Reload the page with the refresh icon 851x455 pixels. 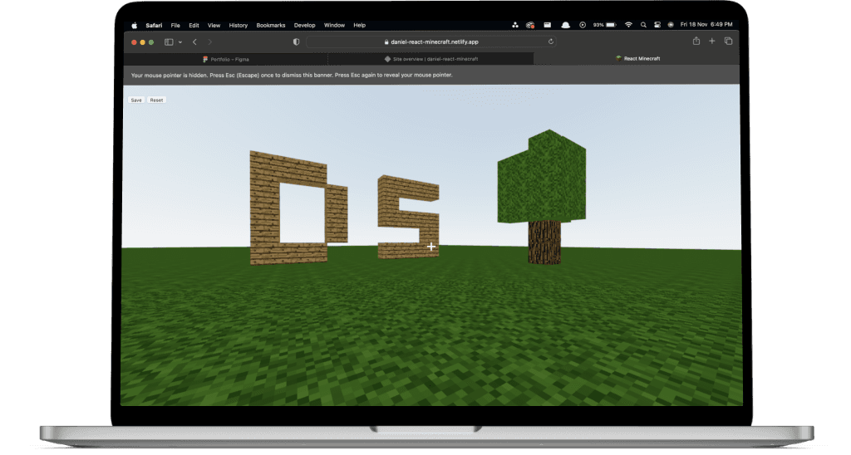(551, 42)
